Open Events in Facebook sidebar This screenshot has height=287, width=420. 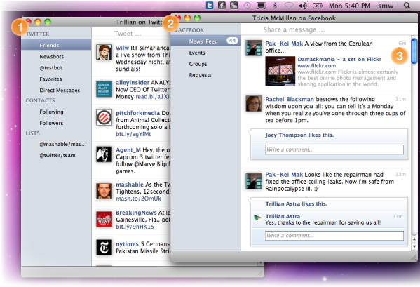[x=205, y=53]
